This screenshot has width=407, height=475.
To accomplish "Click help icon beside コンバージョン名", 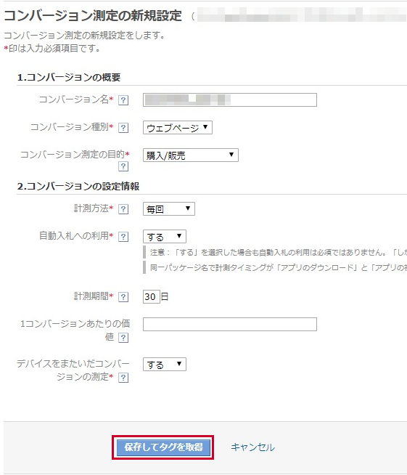I will click(123, 100).
